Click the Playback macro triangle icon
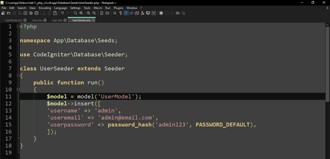Viewport: 330px width, 159px height. [172, 13]
